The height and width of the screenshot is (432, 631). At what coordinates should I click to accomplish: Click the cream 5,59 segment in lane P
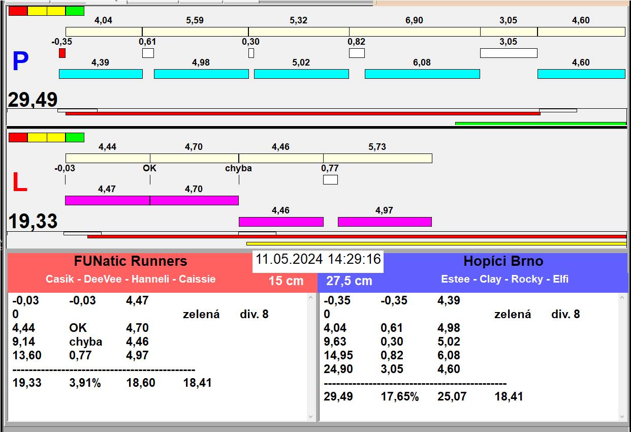(195, 32)
